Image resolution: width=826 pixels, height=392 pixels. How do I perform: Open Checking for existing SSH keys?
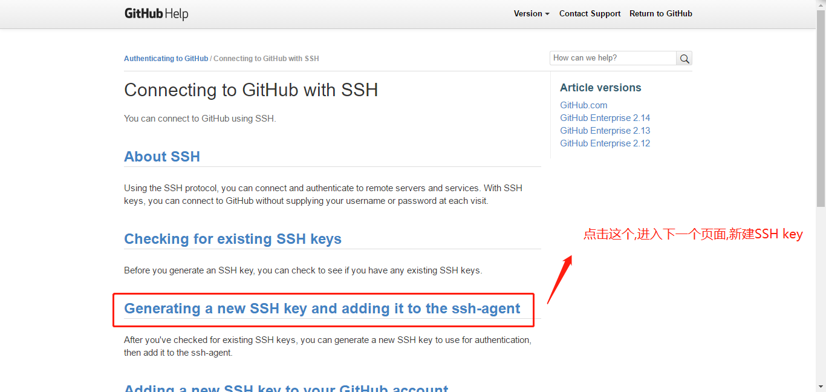tap(233, 239)
